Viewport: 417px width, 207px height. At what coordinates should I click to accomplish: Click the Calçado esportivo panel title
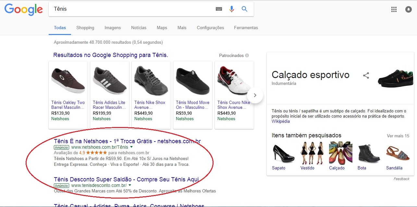click(311, 75)
